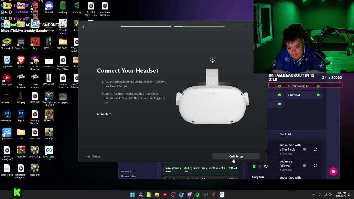This screenshot has height=199, width=354.
Task: Click the Kick logo widget near taskbar
Action: click(x=17, y=193)
